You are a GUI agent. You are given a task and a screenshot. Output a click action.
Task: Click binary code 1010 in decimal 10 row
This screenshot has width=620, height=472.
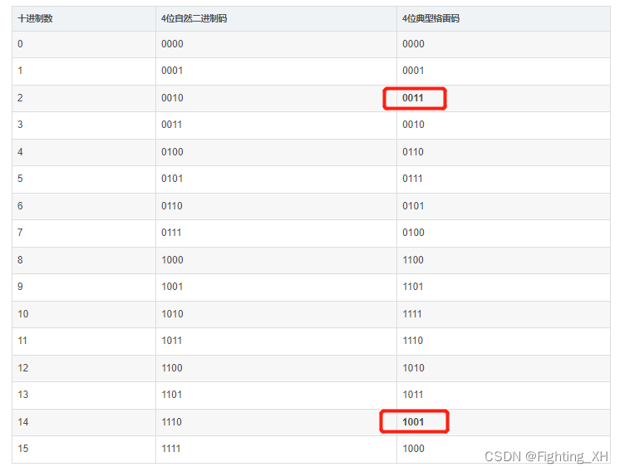(172, 314)
